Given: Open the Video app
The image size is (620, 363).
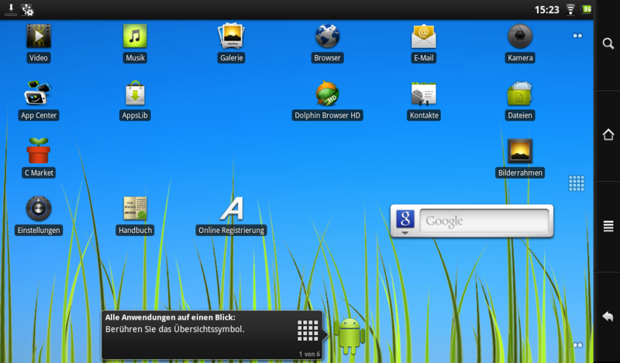Looking at the screenshot, I should tap(38, 36).
